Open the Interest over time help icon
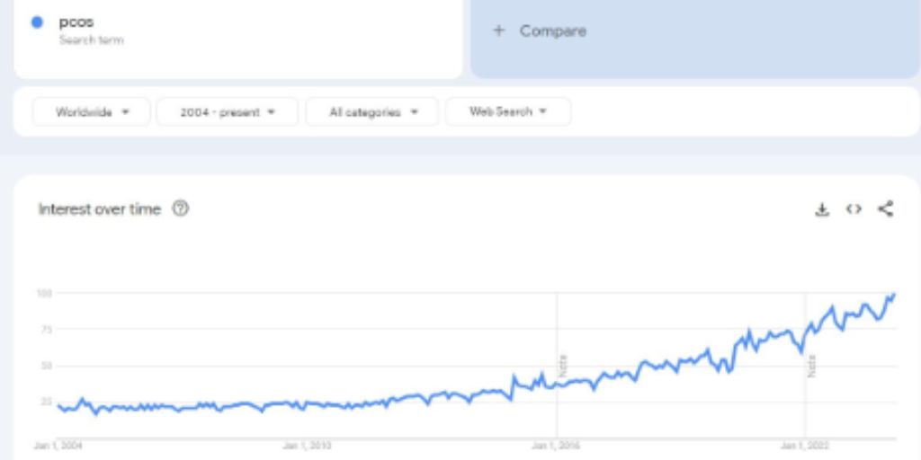This screenshot has height=460, width=921. (x=181, y=209)
